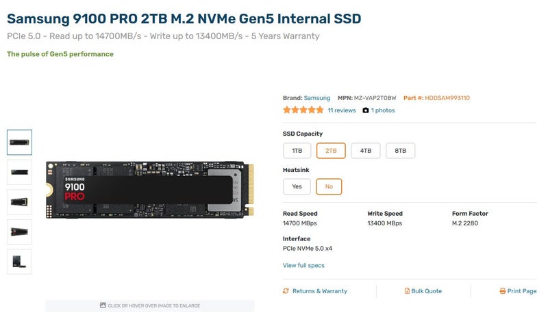Show the last thumbnail in the gallery
548x322 pixels.
click(19, 262)
